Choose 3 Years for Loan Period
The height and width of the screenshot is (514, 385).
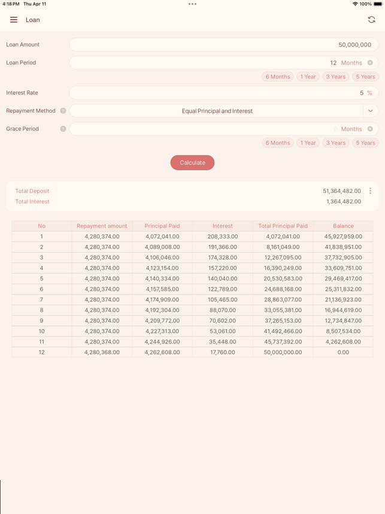click(335, 77)
